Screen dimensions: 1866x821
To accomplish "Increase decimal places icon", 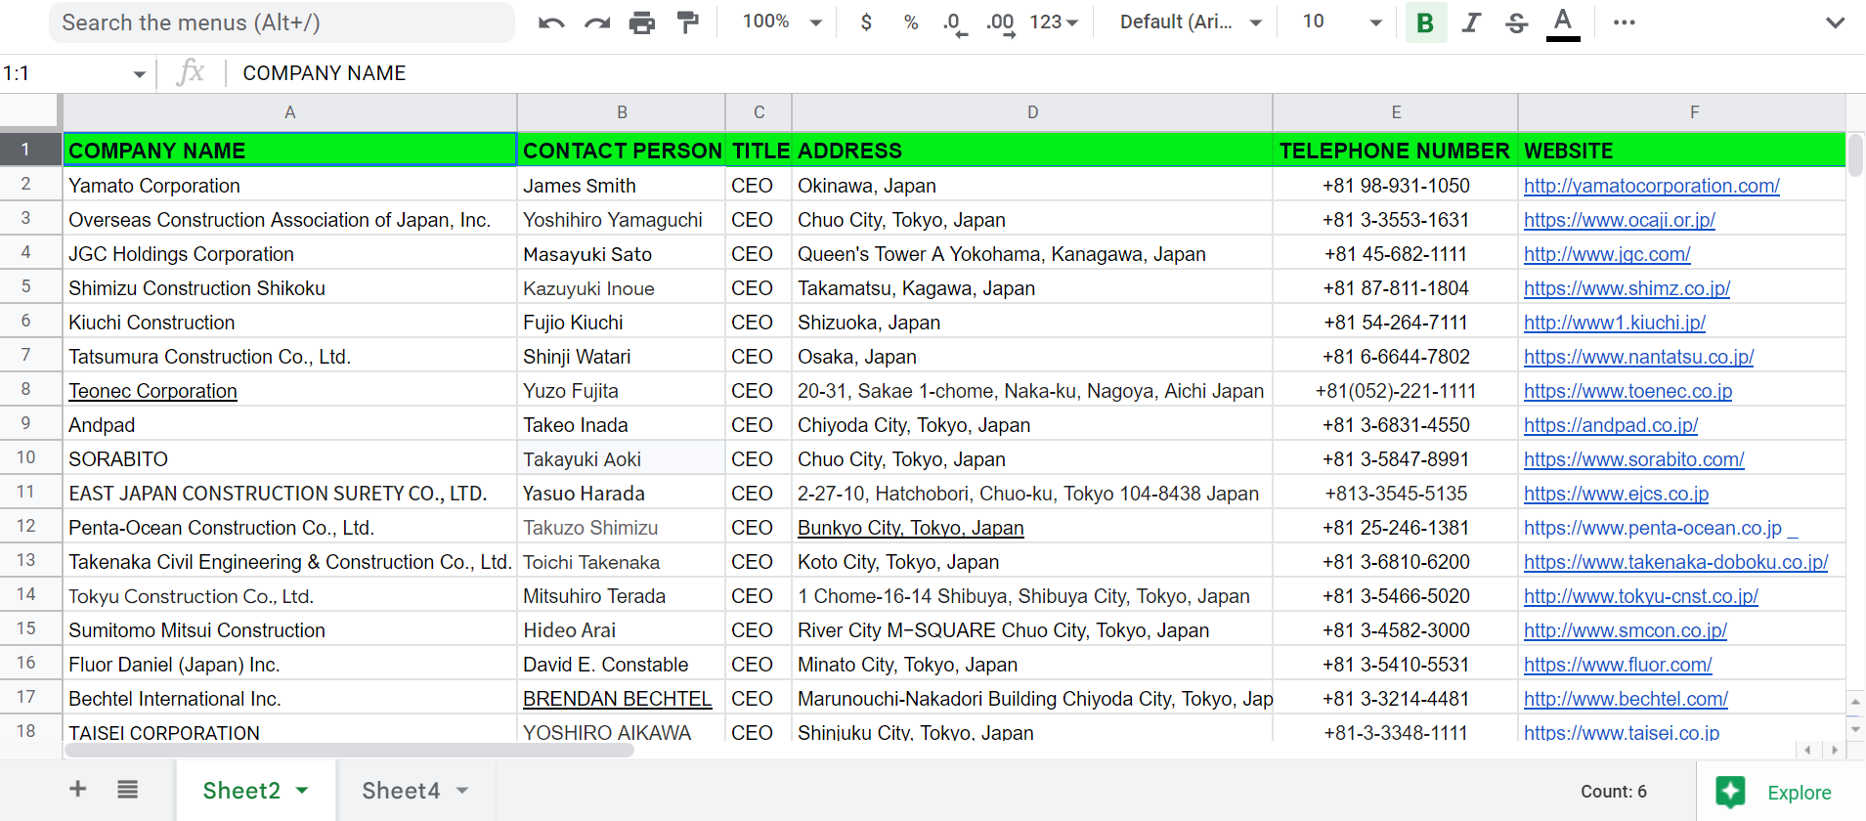I will (x=1000, y=23).
